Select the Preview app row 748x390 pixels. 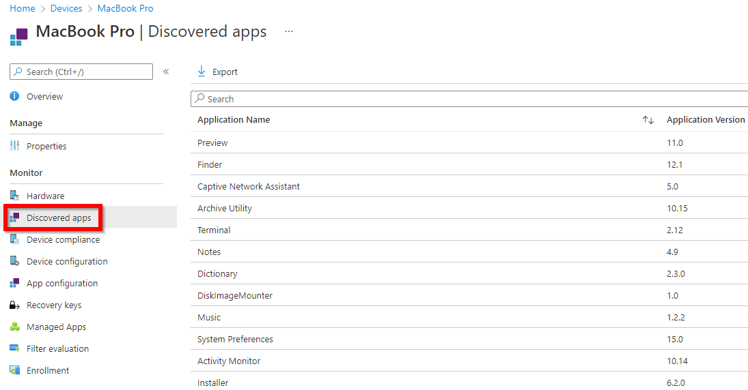469,142
